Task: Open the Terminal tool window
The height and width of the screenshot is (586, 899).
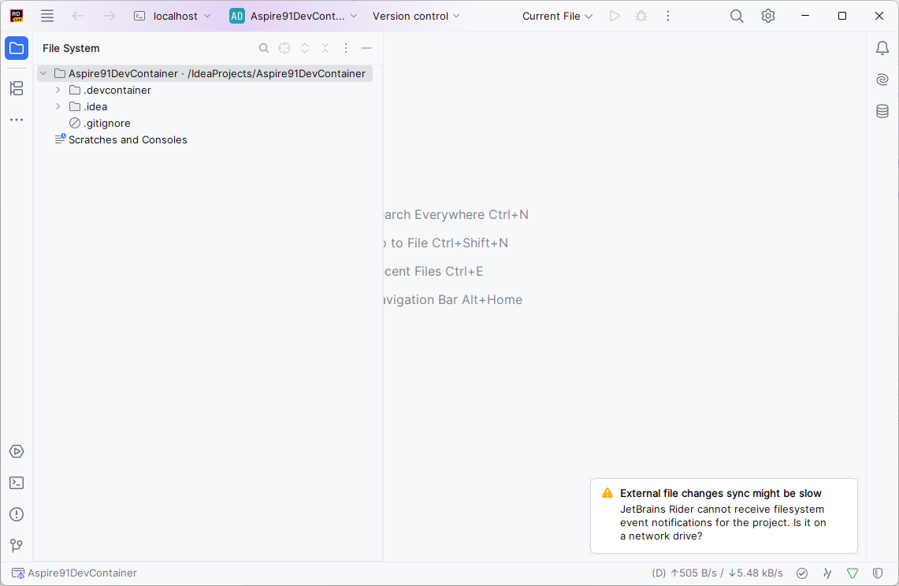Action: [16, 483]
